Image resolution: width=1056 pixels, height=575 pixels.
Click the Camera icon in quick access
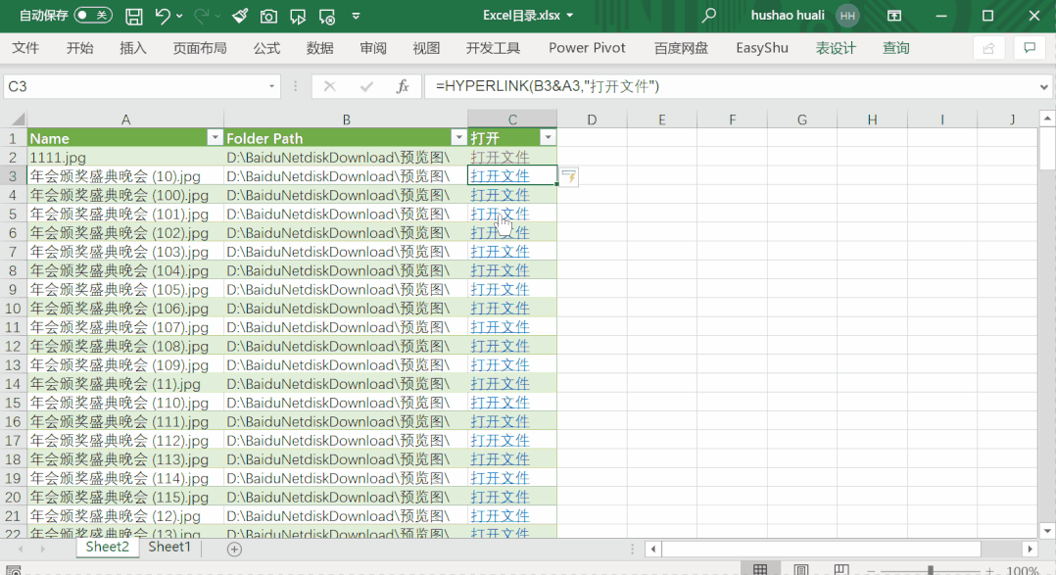coord(268,16)
